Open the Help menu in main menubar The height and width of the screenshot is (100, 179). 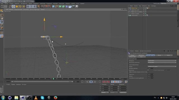[x=82, y=4]
